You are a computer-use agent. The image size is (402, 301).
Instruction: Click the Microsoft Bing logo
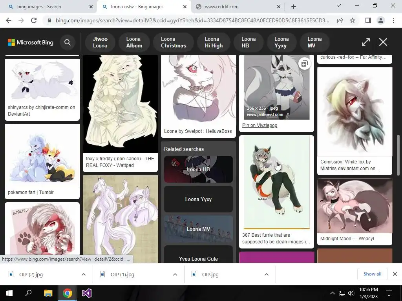tap(31, 42)
